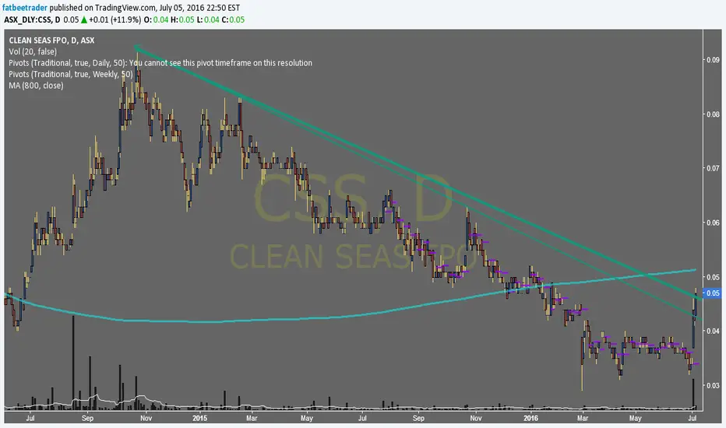Image resolution: width=726 pixels, height=428 pixels.
Task: Click the 0.04 price axis label
Action: click(713, 331)
